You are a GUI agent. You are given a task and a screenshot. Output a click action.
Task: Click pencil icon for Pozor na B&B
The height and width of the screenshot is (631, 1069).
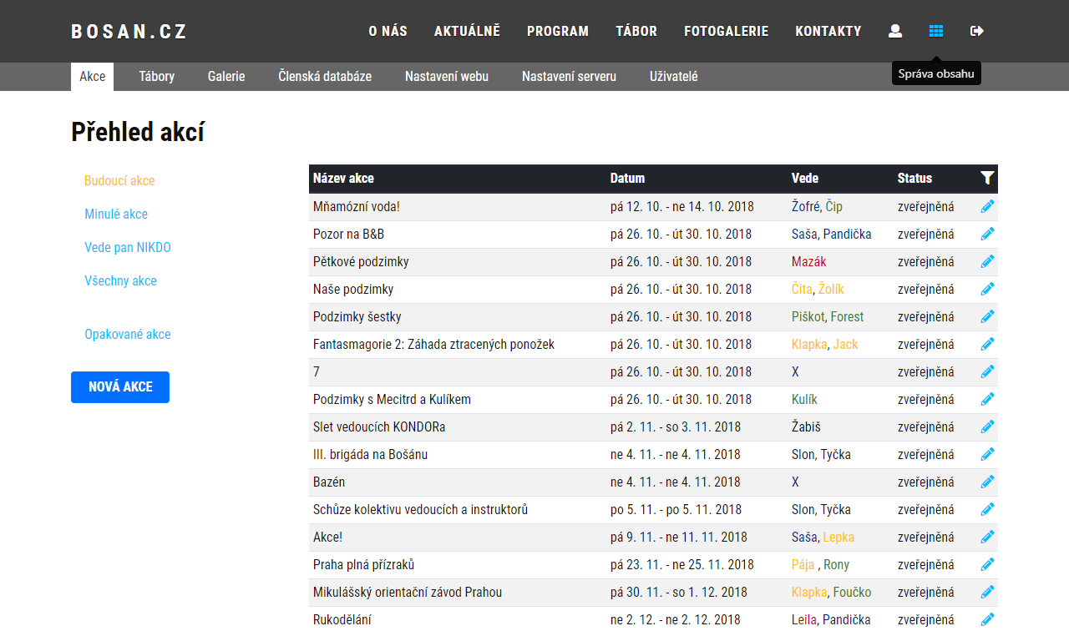[987, 234]
